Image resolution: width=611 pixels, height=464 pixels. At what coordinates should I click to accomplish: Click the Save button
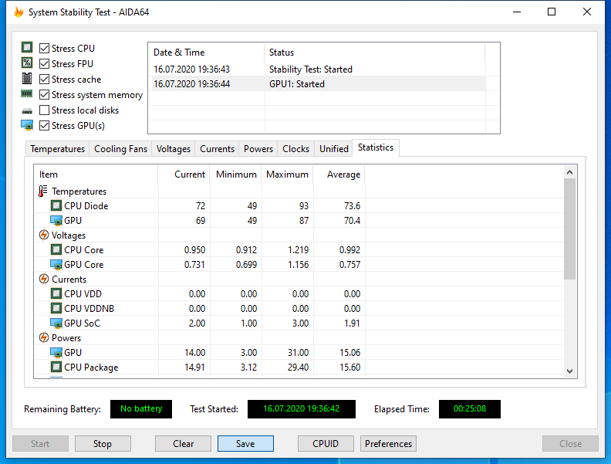tap(245, 444)
